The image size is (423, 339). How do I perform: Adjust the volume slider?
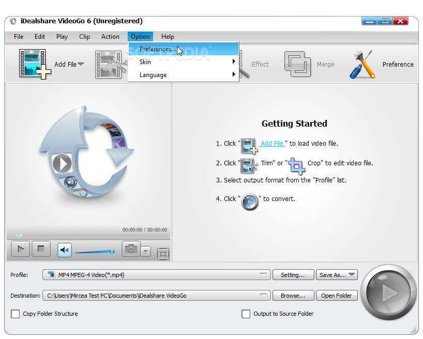pyautogui.click(x=95, y=252)
